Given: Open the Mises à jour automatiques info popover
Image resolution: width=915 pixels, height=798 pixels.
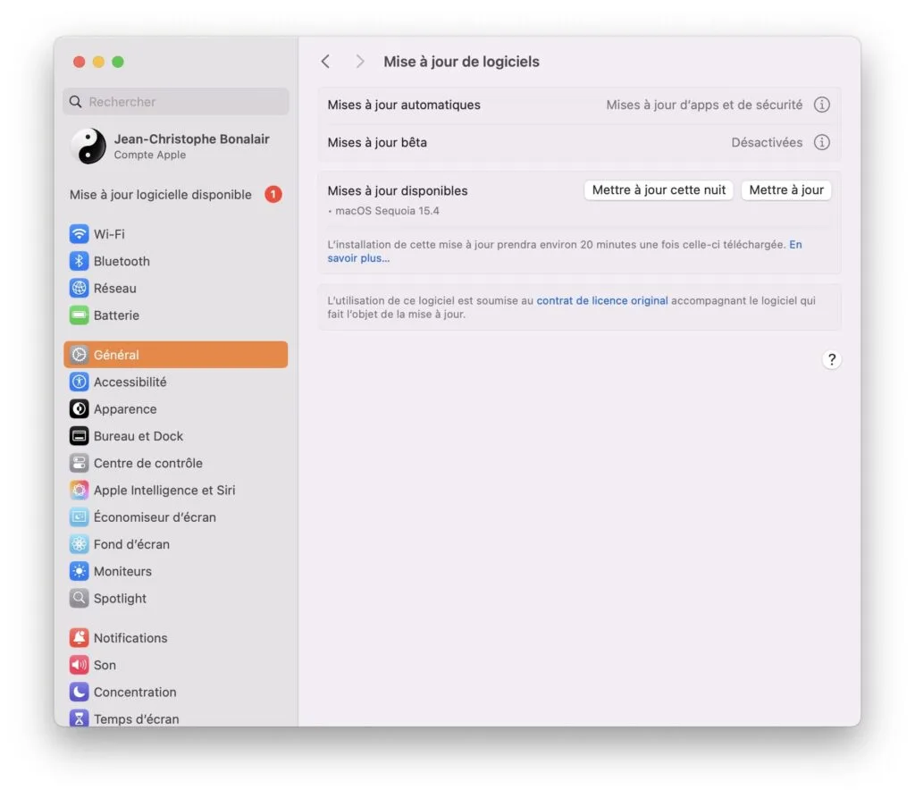Looking at the screenshot, I should (x=822, y=105).
